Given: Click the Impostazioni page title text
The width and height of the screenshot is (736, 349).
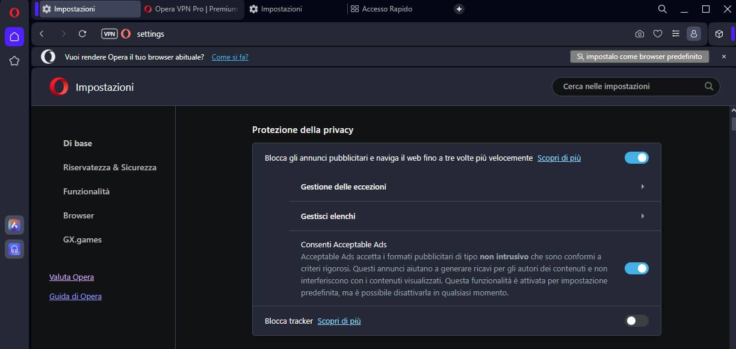Looking at the screenshot, I should [x=105, y=87].
